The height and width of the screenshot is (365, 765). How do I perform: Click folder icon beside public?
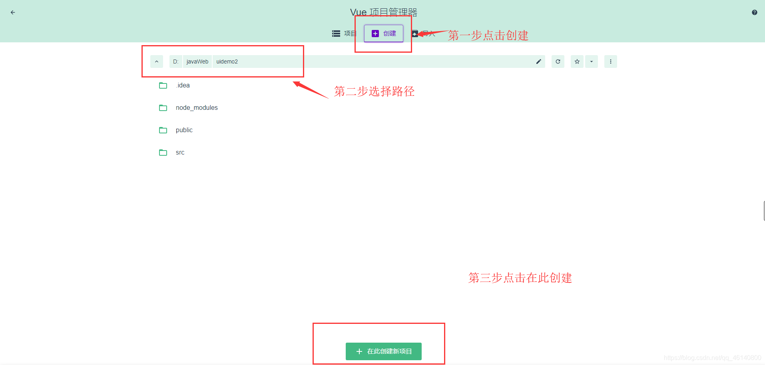(x=163, y=130)
